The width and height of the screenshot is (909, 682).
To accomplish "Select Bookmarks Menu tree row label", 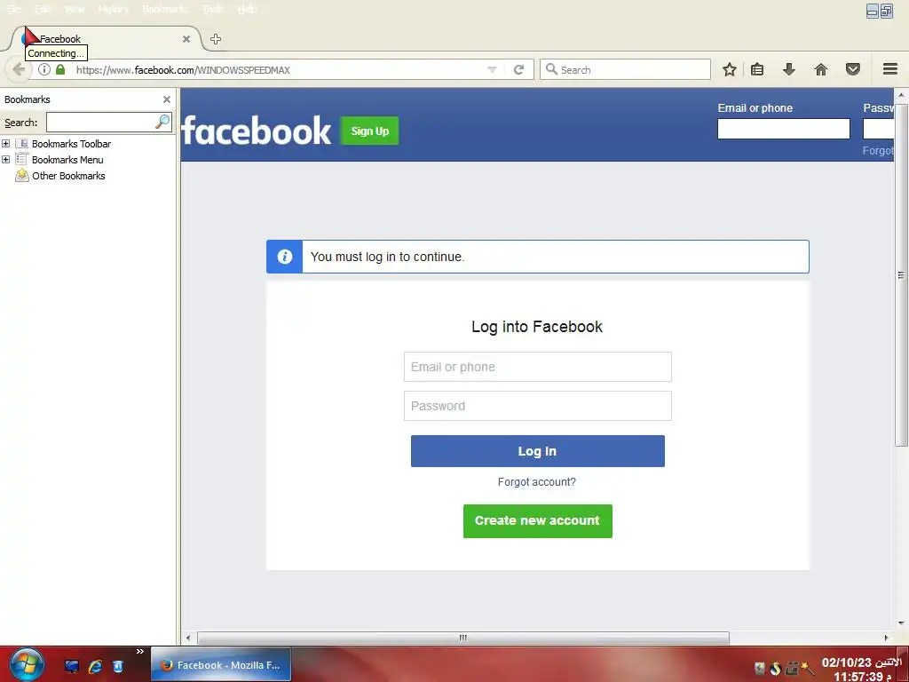I will (x=67, y=160).
